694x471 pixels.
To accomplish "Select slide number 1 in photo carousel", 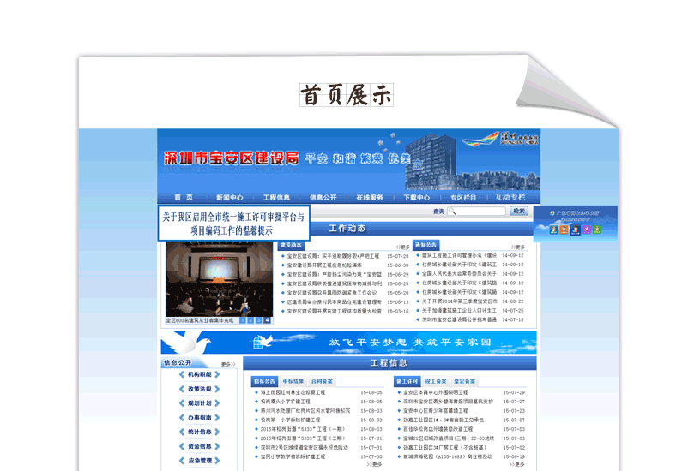I will (x=244, y=320).
